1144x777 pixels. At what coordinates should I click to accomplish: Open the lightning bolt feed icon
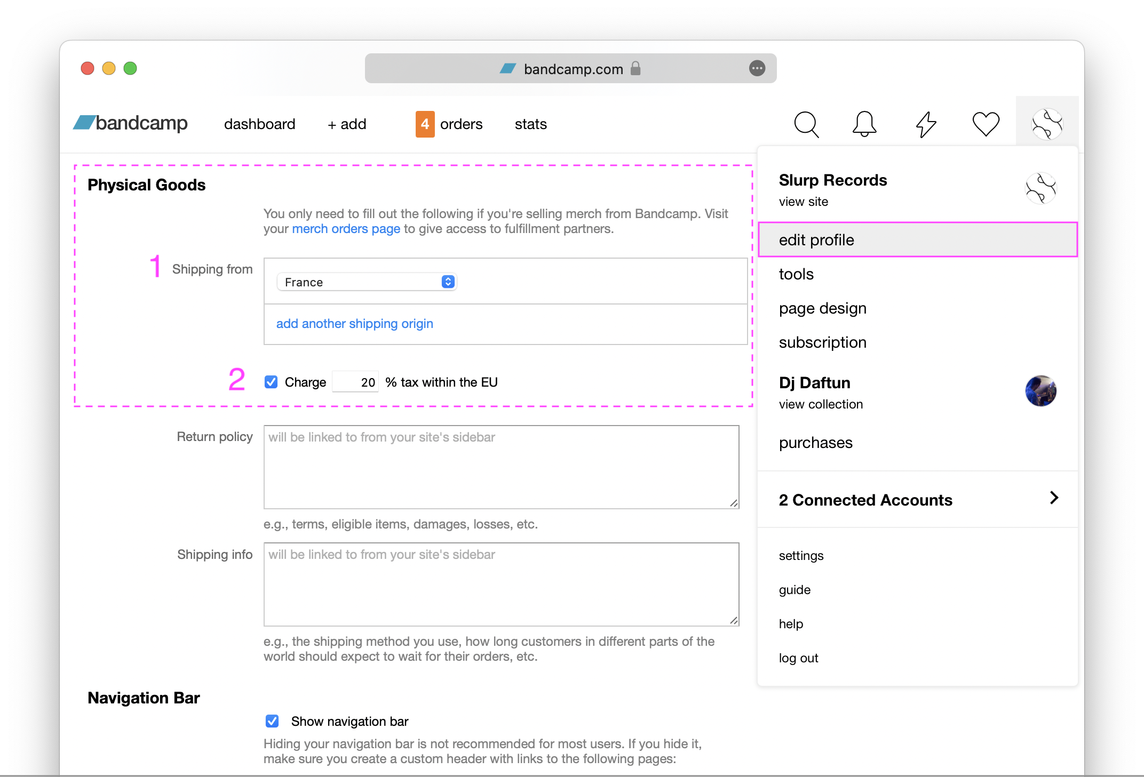click(926, 124)
